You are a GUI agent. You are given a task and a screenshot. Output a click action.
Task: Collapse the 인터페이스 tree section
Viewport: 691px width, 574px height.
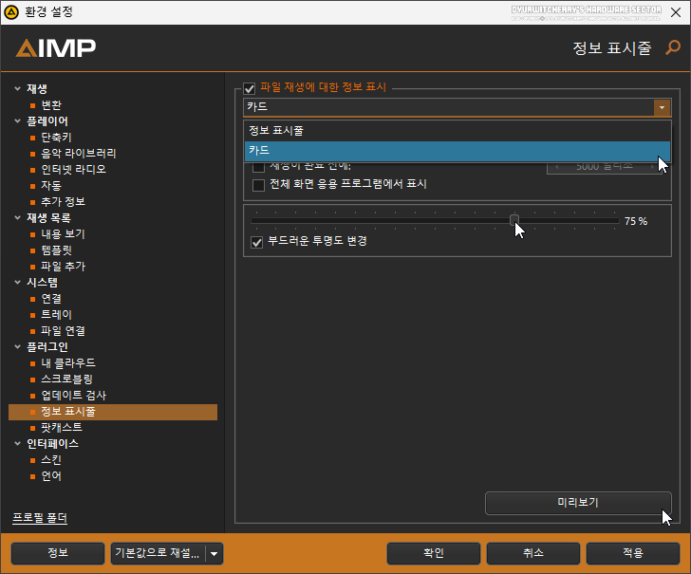point(18,444)
